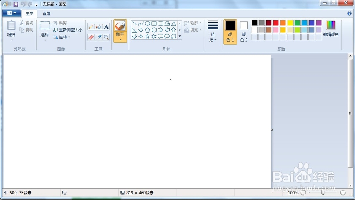Open the line Size thickness dropdown
Viewport: 355px width, 200px height.
213,31
